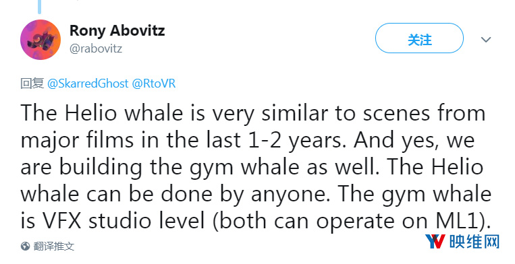The image size is (515, 264).
Task: Click the 回复 reply label
Action: (x=32, y=84)
